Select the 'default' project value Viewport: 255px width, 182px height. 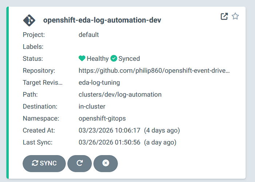coord(89,35)
